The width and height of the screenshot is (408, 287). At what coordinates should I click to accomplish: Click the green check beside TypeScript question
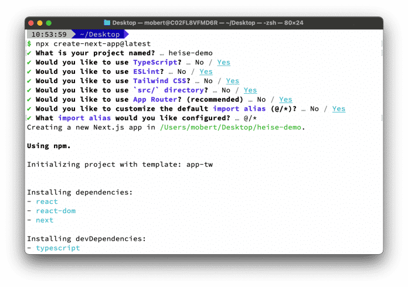pos(29,63)
